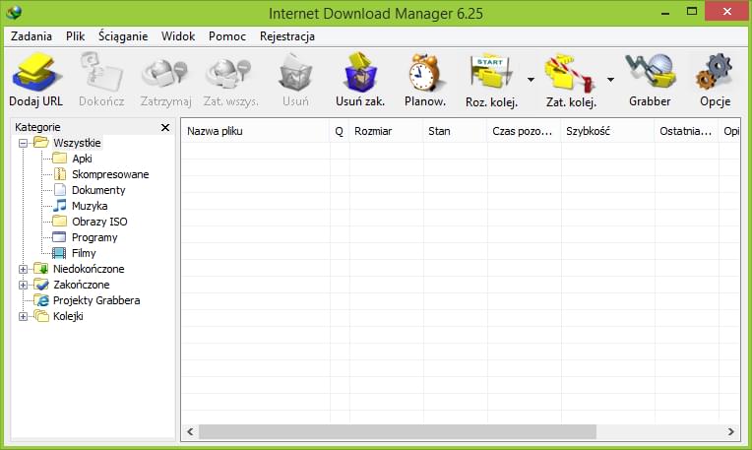This screenshot has width=752, height=450.
Task: Select the Muzyka category in tree
Action: [89, 206]
